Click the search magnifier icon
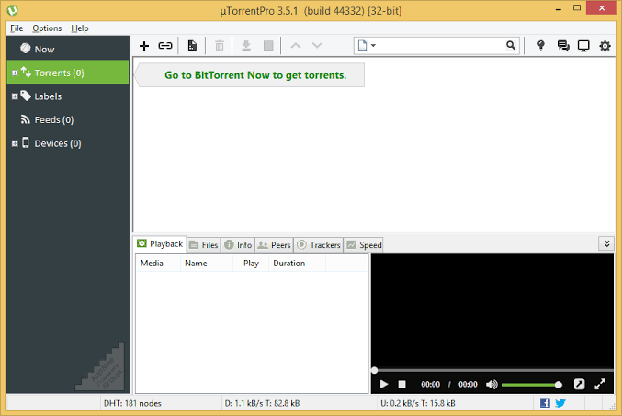 pyautogui.click(x=511, y=45)
